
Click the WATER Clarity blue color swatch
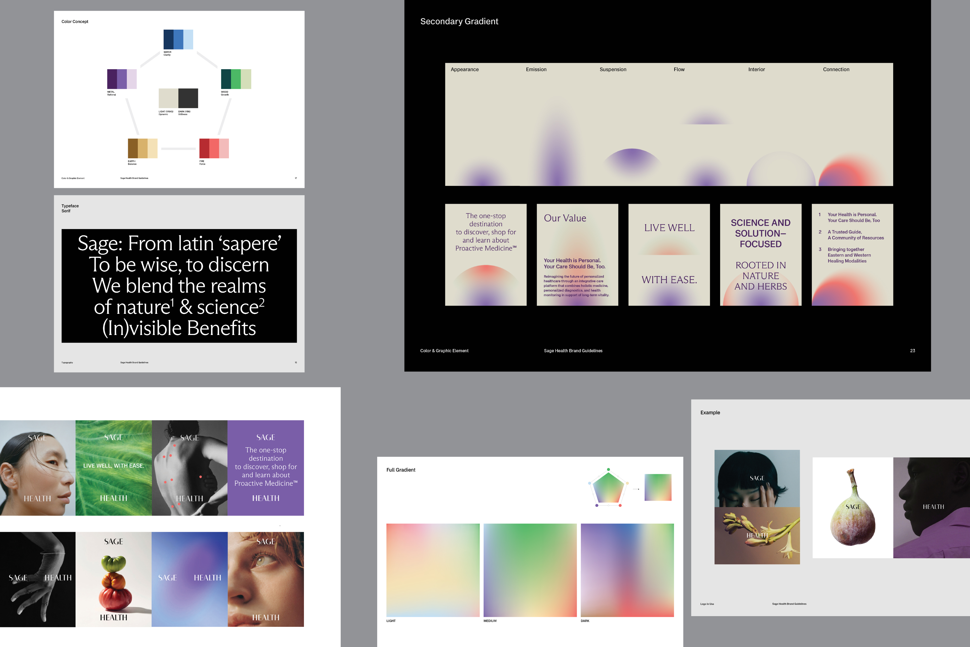(x=178, y=39)
